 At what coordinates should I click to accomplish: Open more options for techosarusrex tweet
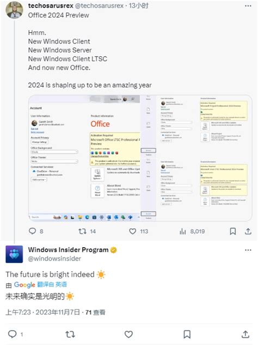pyautogui.click(x=248, y=6)
